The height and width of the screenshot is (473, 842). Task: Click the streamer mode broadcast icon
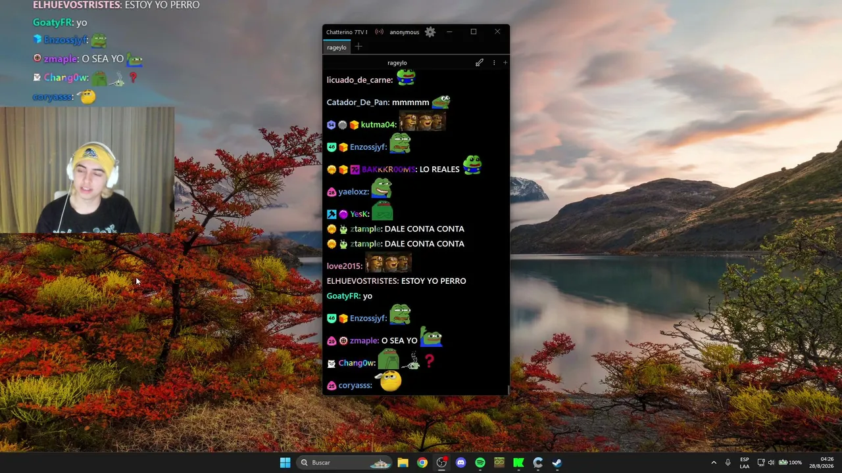[x=380, y=32]
